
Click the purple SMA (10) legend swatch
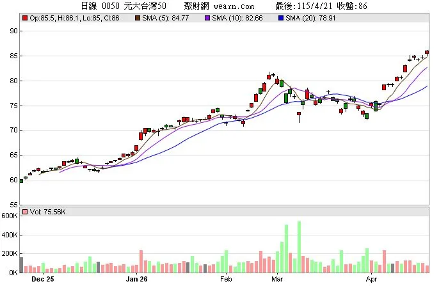point(208,18)
